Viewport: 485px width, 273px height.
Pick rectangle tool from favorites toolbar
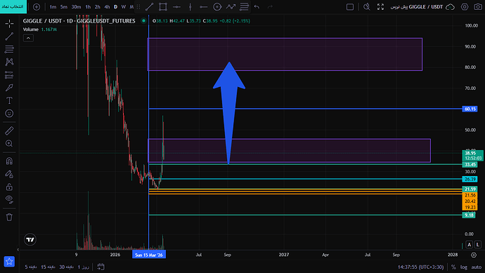pyautogui.click(x=163, y=7)
